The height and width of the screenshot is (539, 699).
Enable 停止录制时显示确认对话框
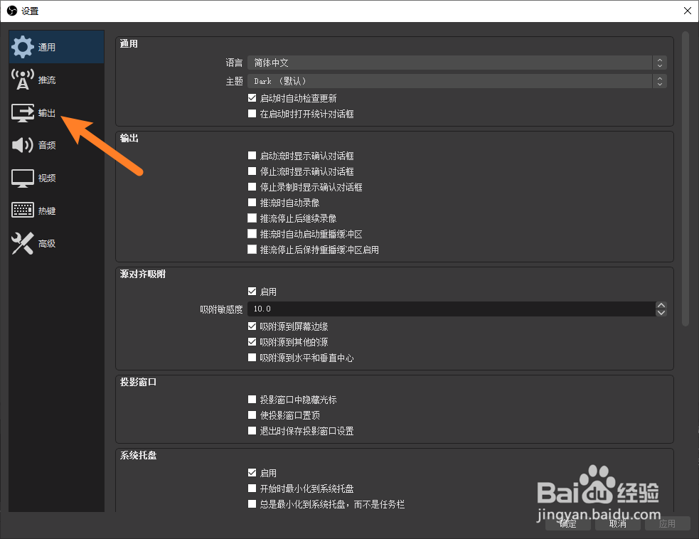click(x=252, y=187)
